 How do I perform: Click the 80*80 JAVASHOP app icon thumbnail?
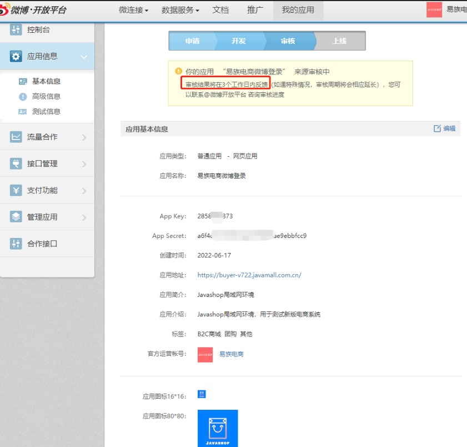[218, 428]
